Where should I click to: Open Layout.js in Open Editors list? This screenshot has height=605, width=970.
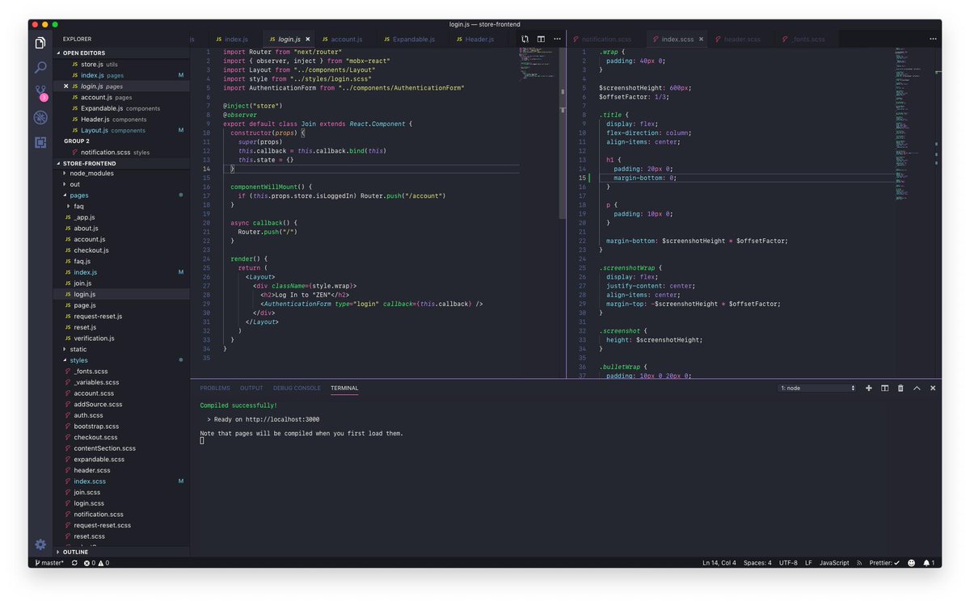pyautogui.click(x=121, y=130)
